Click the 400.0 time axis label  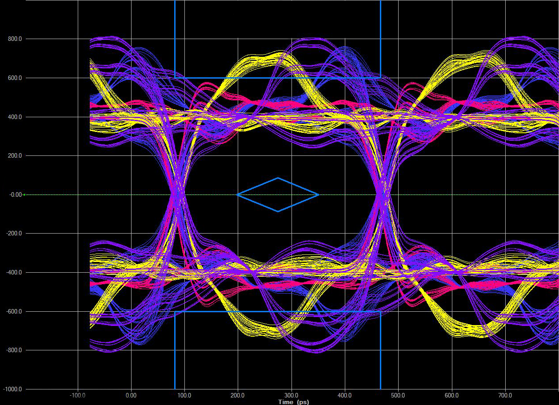coord(345,395)
